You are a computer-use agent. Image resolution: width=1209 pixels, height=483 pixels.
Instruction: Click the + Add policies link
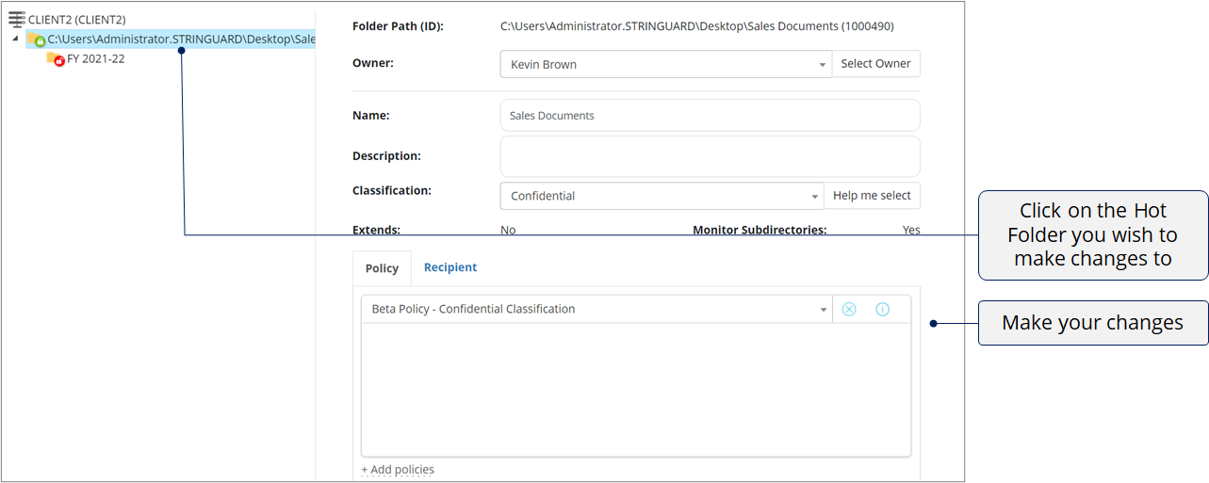(398, 469)
